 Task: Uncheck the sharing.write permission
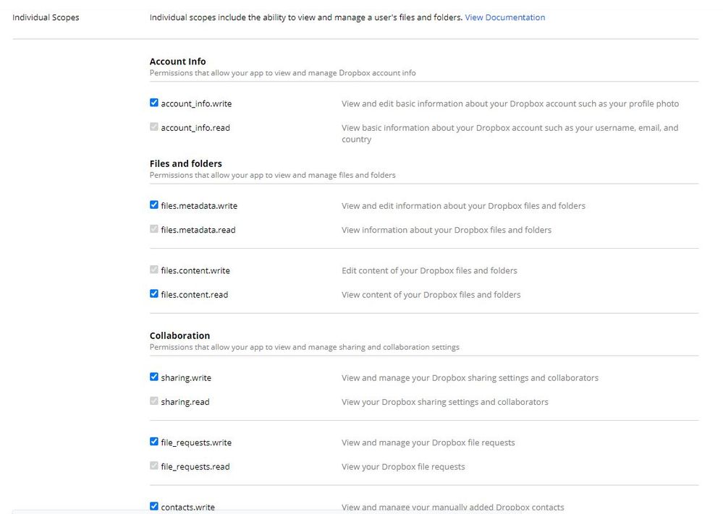click(x=154, y=377)
